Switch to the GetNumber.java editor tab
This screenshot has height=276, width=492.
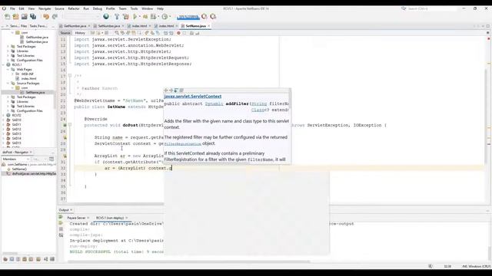pos(75,26)
